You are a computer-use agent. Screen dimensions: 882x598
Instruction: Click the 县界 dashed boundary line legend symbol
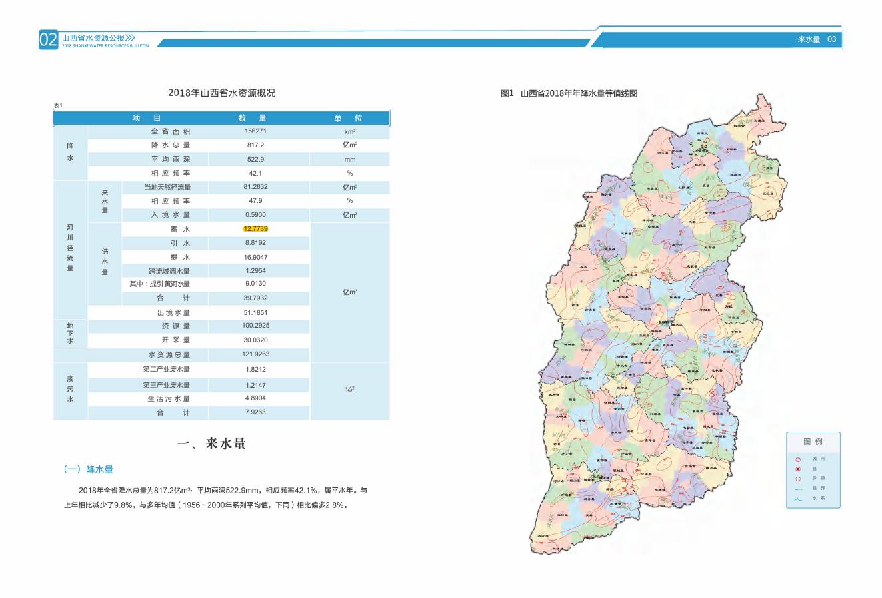point(798,488)
